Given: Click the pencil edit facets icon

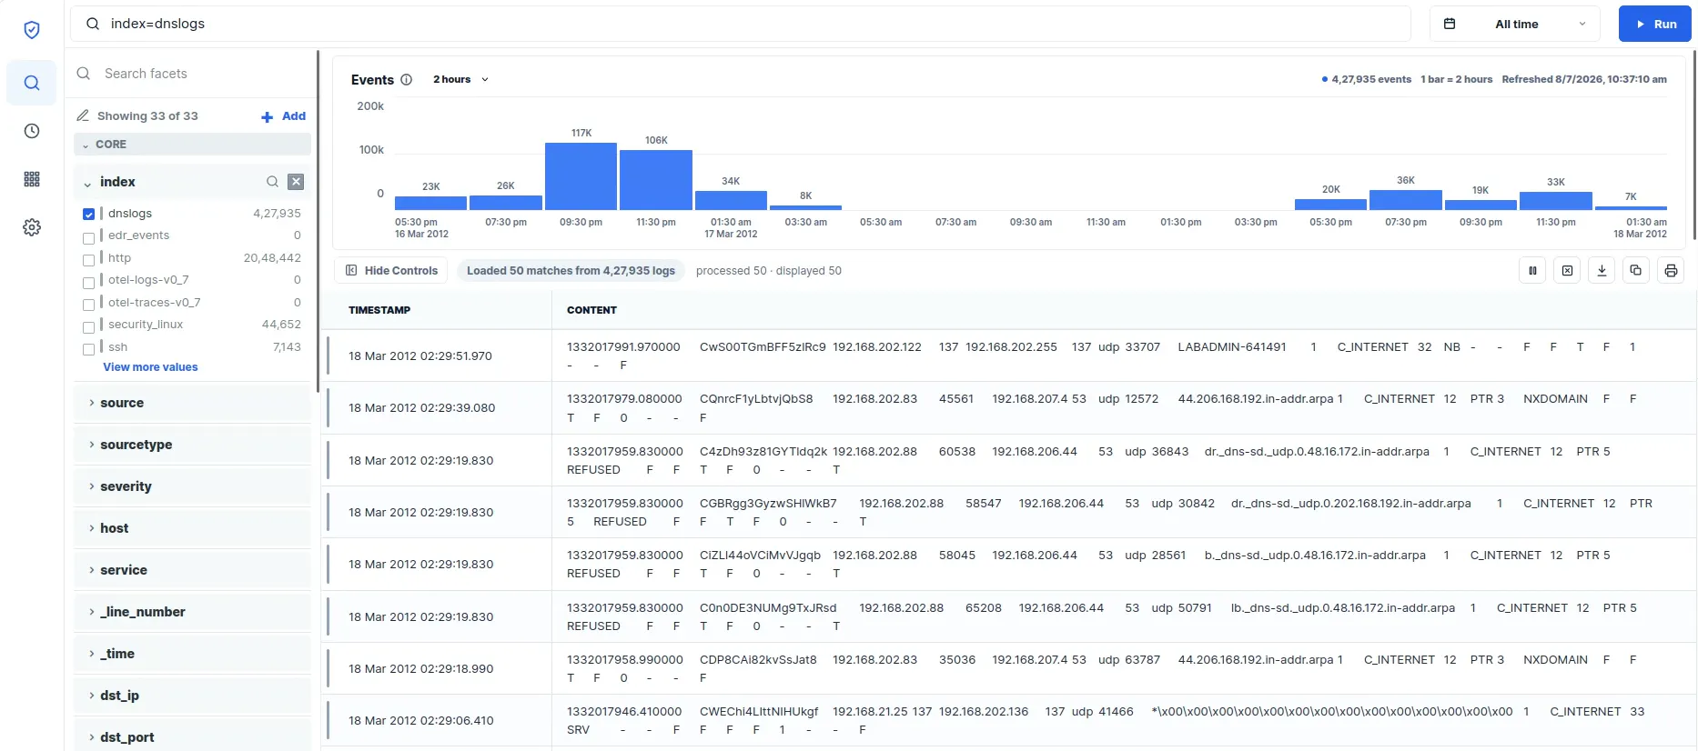Looking at the screenshot, I should (x=83, y=115).
